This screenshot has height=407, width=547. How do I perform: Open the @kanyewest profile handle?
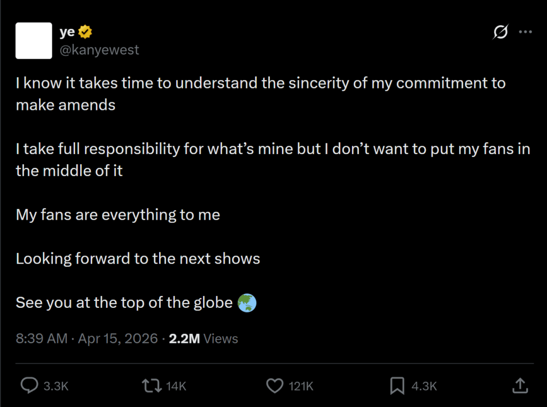pos(99,50)
